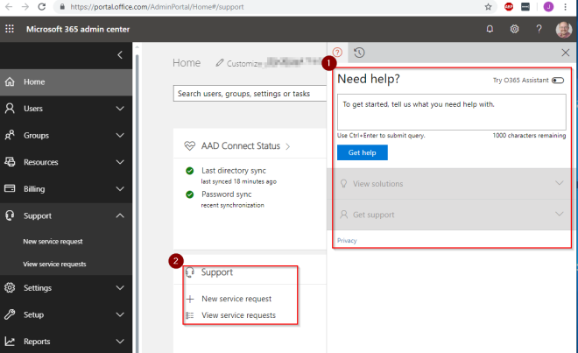
Task: Click New service request on Support card
Action: [236, 299]
